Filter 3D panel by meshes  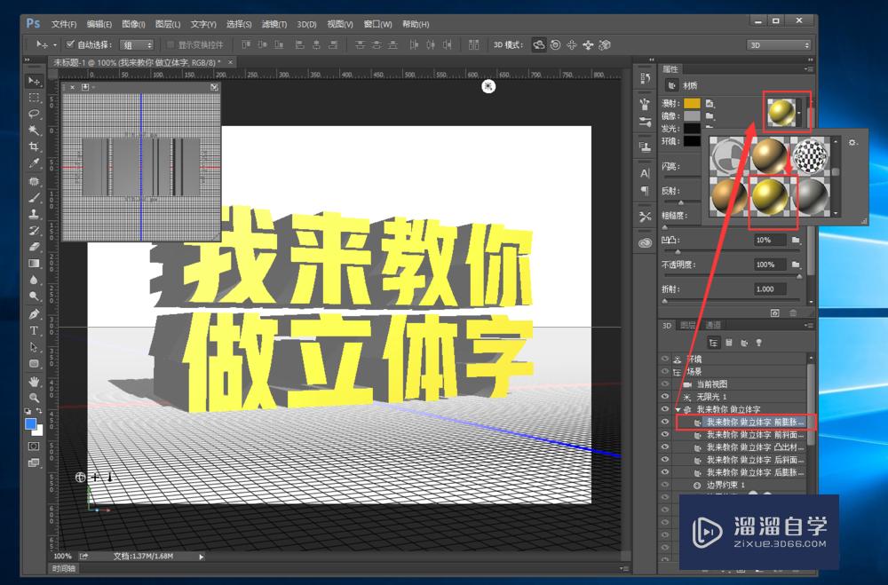click(x=729, y=343)
